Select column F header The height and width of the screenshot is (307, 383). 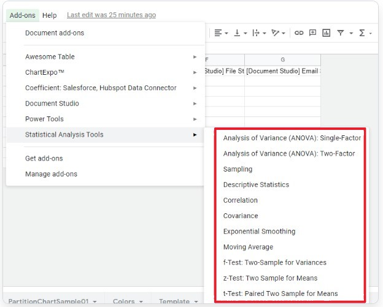pyautogui.click(x=225, y=59)
